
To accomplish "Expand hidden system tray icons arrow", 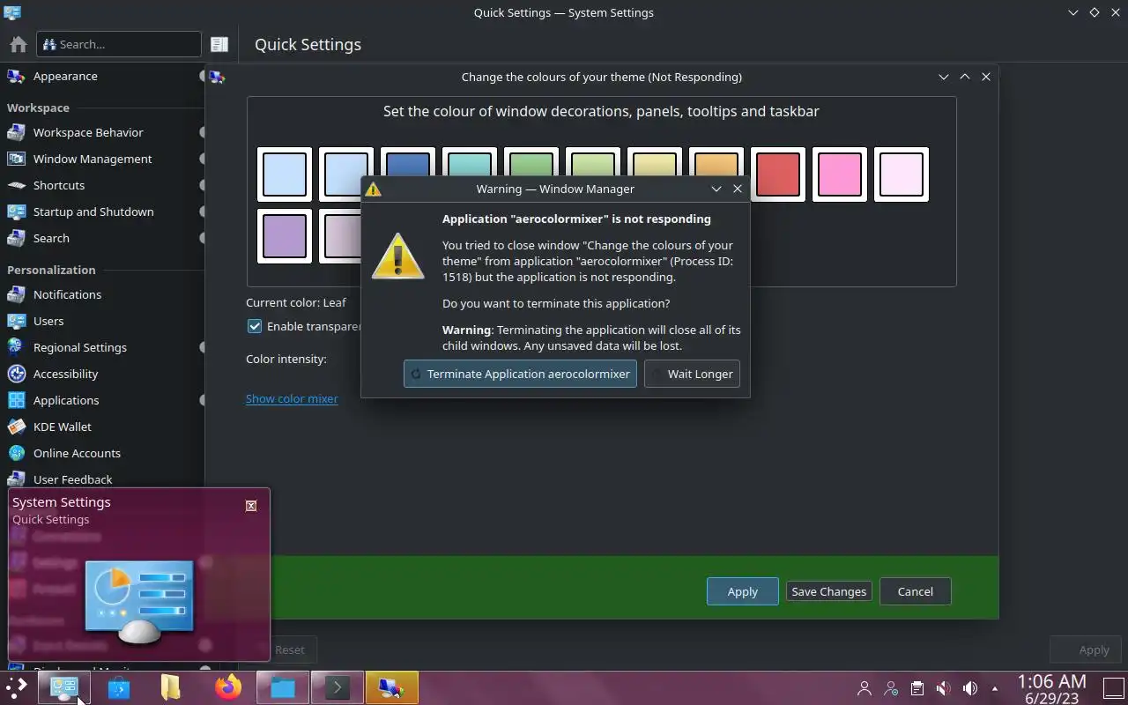I will (x=995, y=688).
